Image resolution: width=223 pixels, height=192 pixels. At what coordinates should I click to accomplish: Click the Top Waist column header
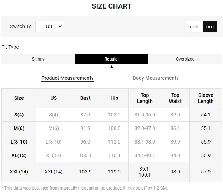click(x=175, y=98)
